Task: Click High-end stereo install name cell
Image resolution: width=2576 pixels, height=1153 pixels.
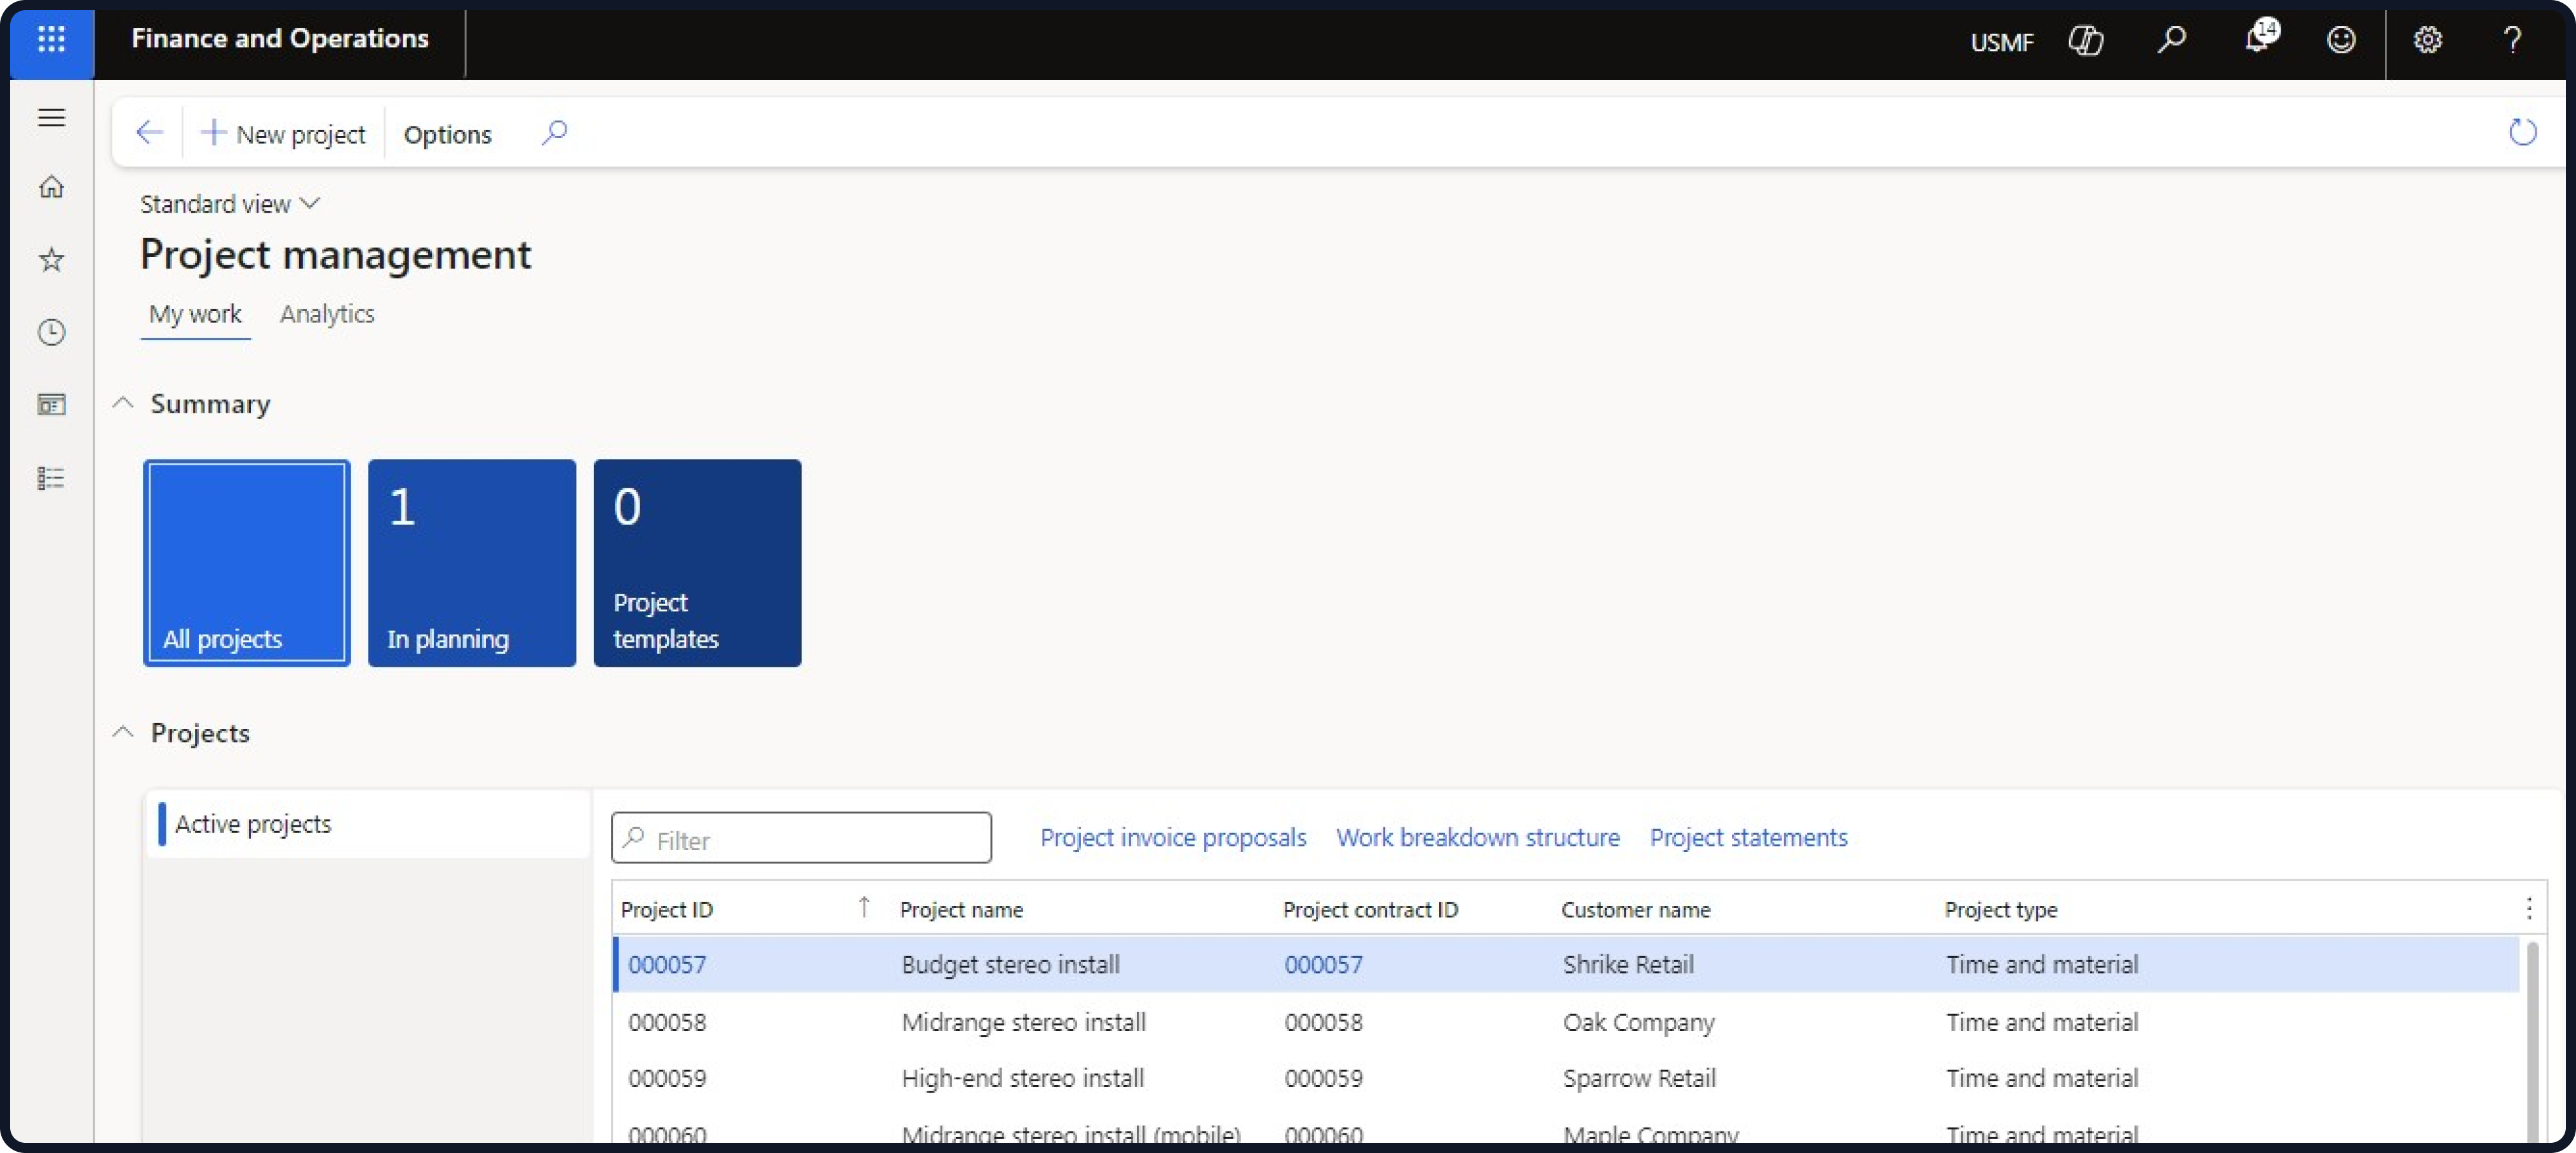Action: pos(1022,1078)
